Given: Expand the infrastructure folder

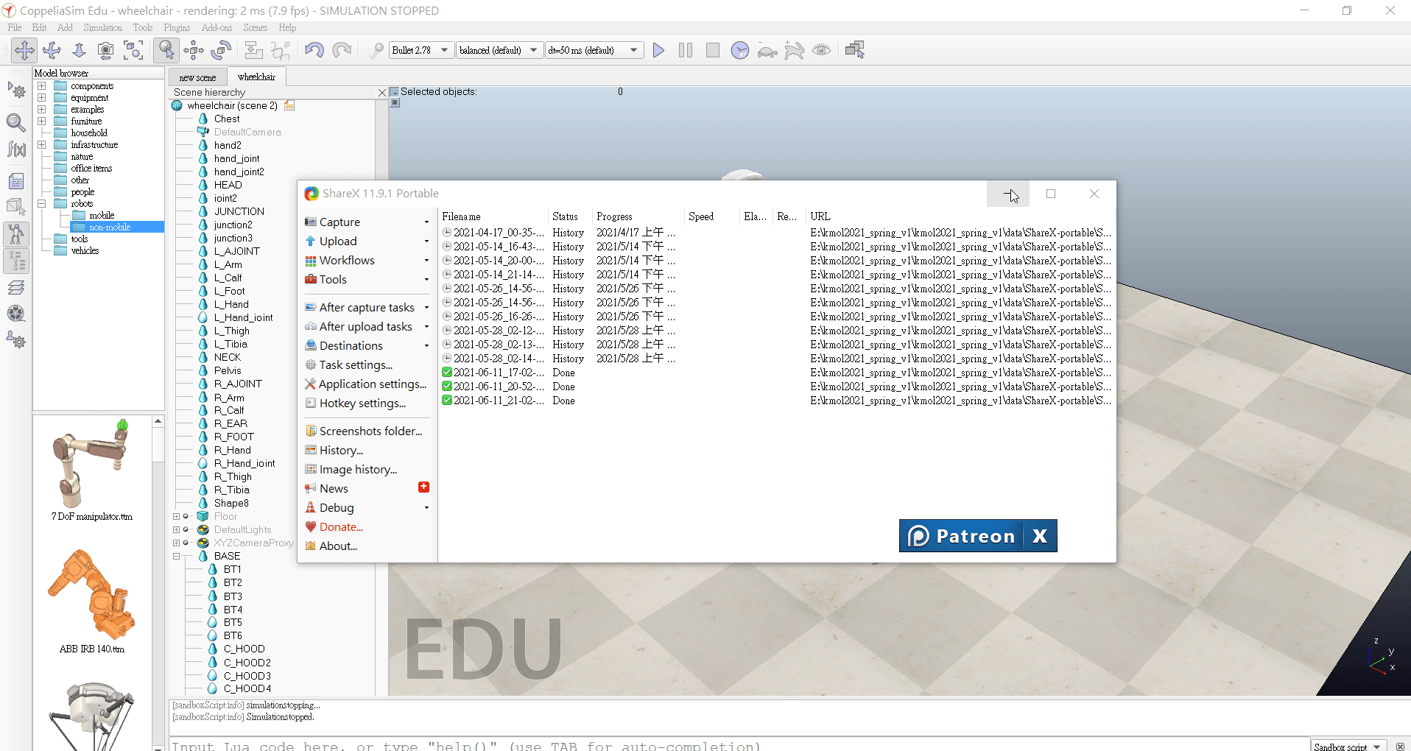Looking at the screenshot, I should [42, 145].
